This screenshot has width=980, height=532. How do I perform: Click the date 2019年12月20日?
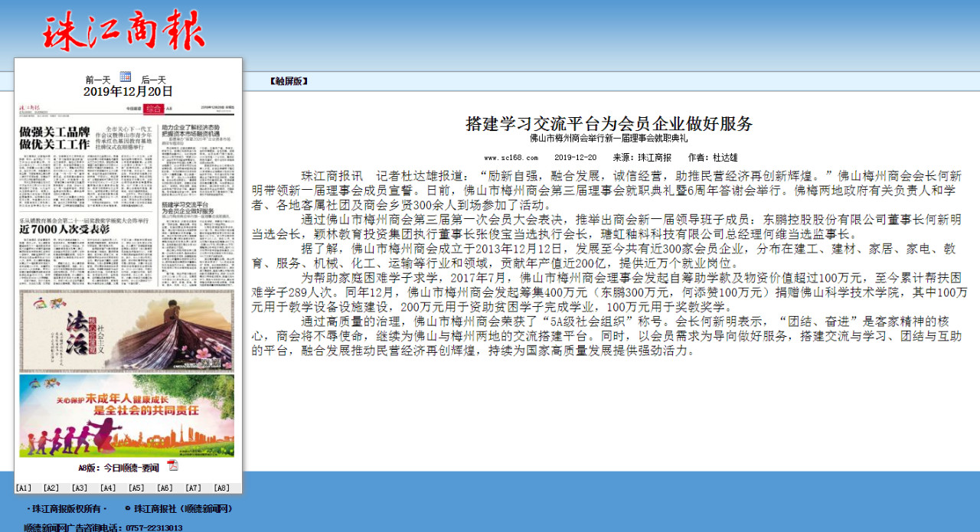click(128, 92)
